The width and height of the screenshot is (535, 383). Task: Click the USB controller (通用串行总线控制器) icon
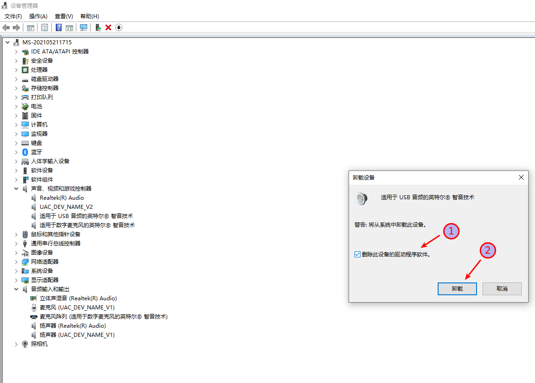click(25, 244)
